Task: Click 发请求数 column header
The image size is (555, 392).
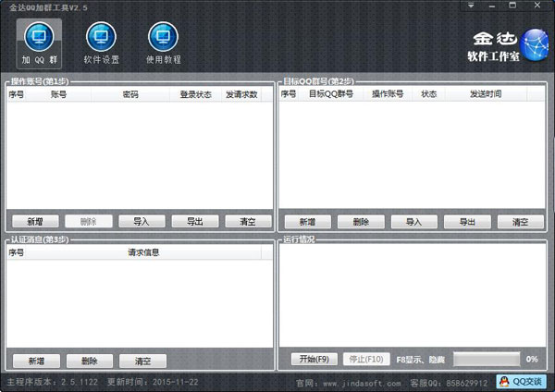Action: (241, 94)
